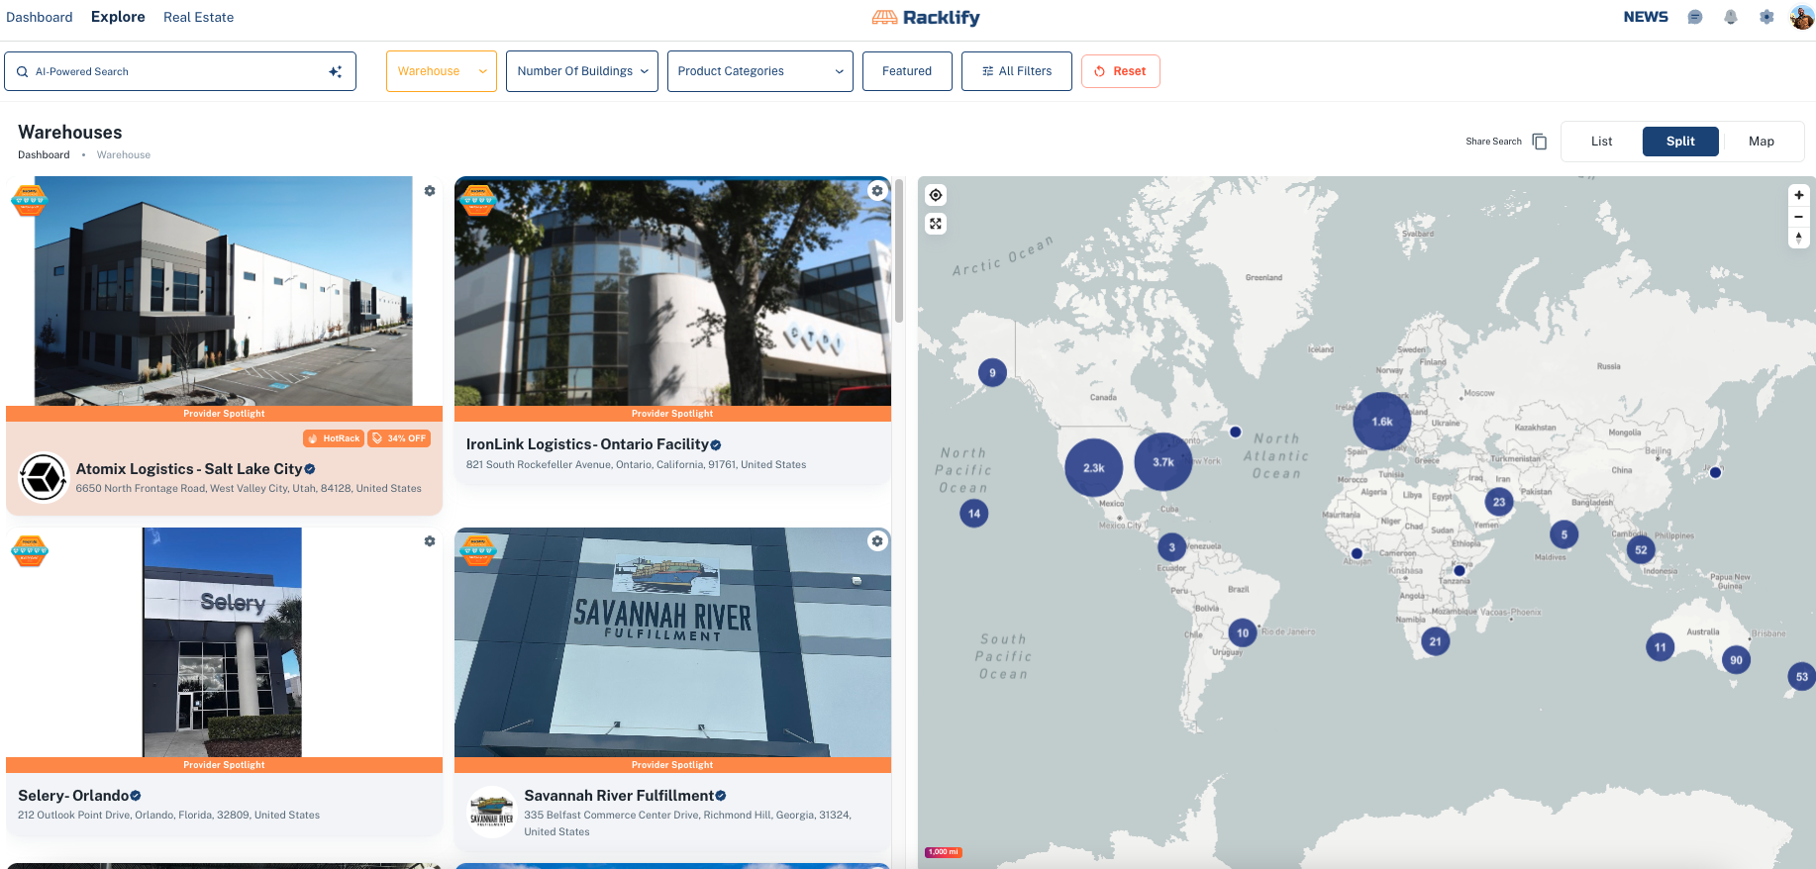Open IronLink Logistics - Ontario Facility listing
The width and height of the screenshot is (1816, 869).
point(587,444)
